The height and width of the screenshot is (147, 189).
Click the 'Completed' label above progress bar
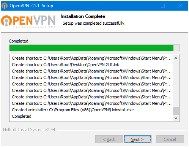coord(19,41)
